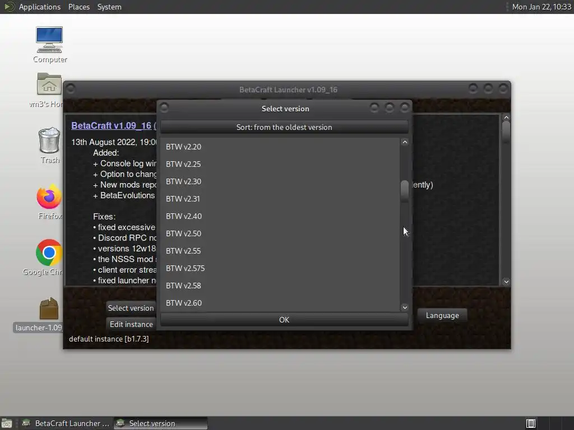
Task: Click the BetaCraft Launcher v1.09_16 title bar
Action: 288,90
